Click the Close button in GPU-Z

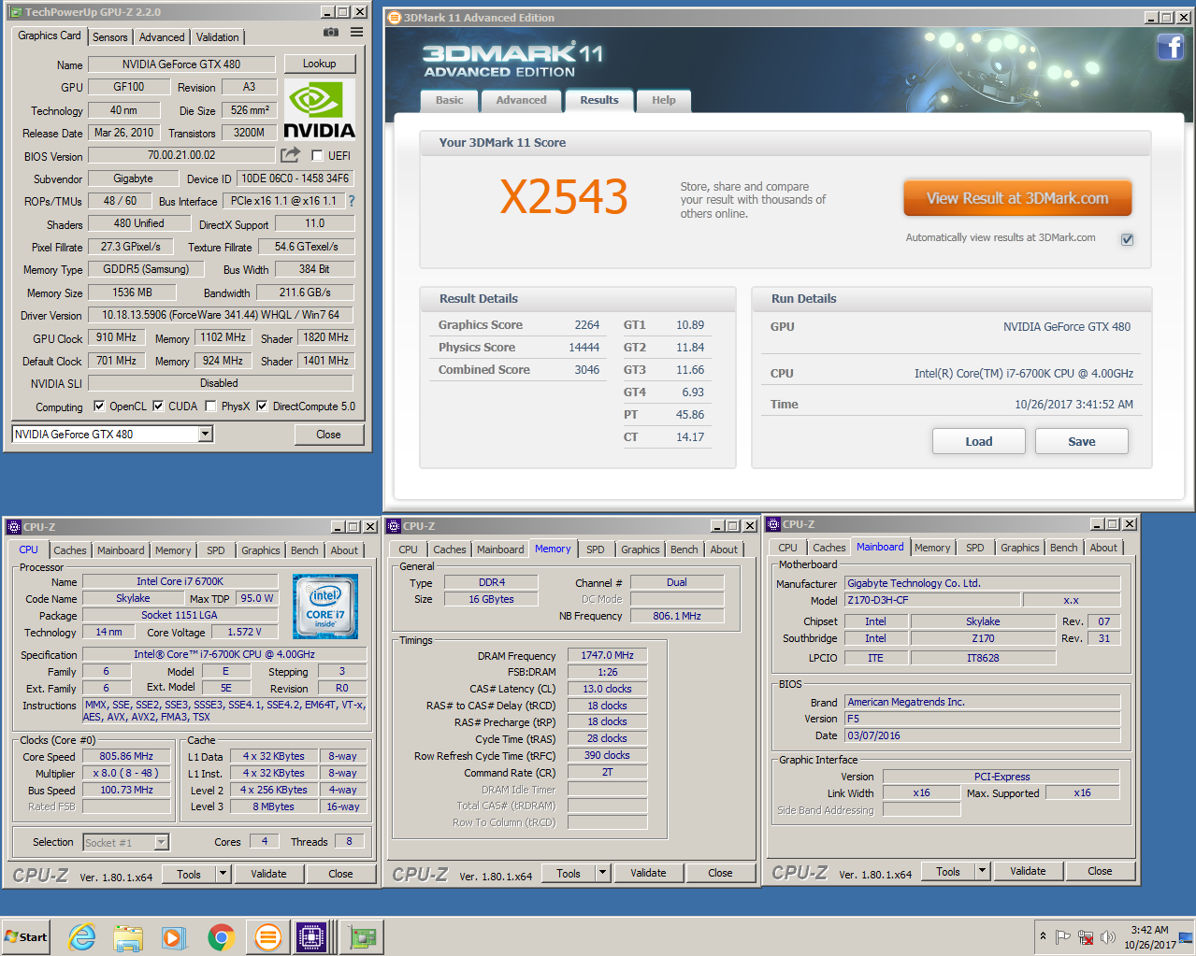click(x=328, y=435)
